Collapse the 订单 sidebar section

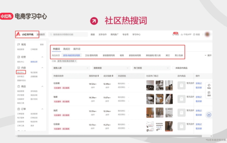coord(42,109)
